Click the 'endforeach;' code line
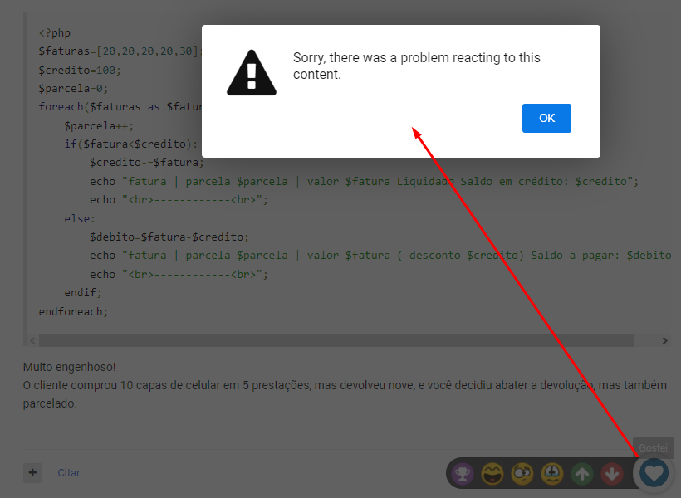Screen dimensions: 681x498 [x=73, y=311]
